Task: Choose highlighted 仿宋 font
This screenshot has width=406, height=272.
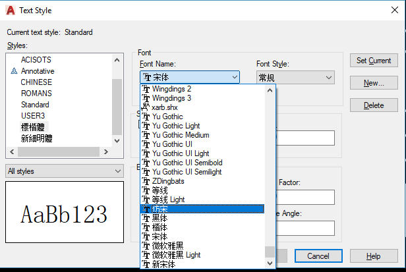Action: [x=202, y=209]
